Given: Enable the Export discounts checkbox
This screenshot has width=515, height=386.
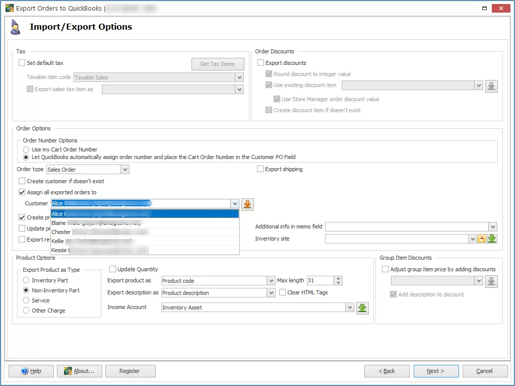Looking at the screenshot, I should click(x=261, y=62).
